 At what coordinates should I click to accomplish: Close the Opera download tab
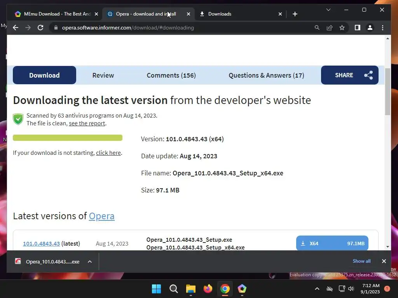point(189,14)
